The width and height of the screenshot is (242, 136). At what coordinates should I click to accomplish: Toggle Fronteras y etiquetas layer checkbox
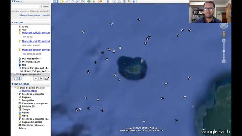[17, 94]
